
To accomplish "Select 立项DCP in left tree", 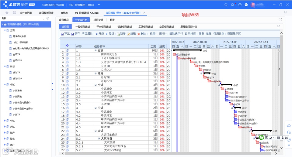I will point(17,60).
